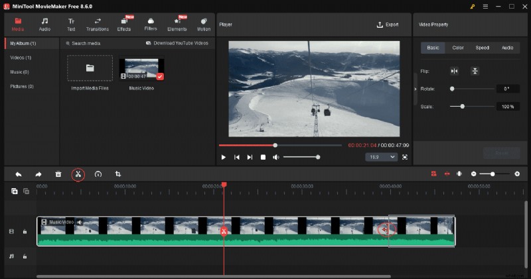Mute the Music Video clip audio
Image resolution: width=531 pixels, height=279 pixels.
tap(80, 222)
